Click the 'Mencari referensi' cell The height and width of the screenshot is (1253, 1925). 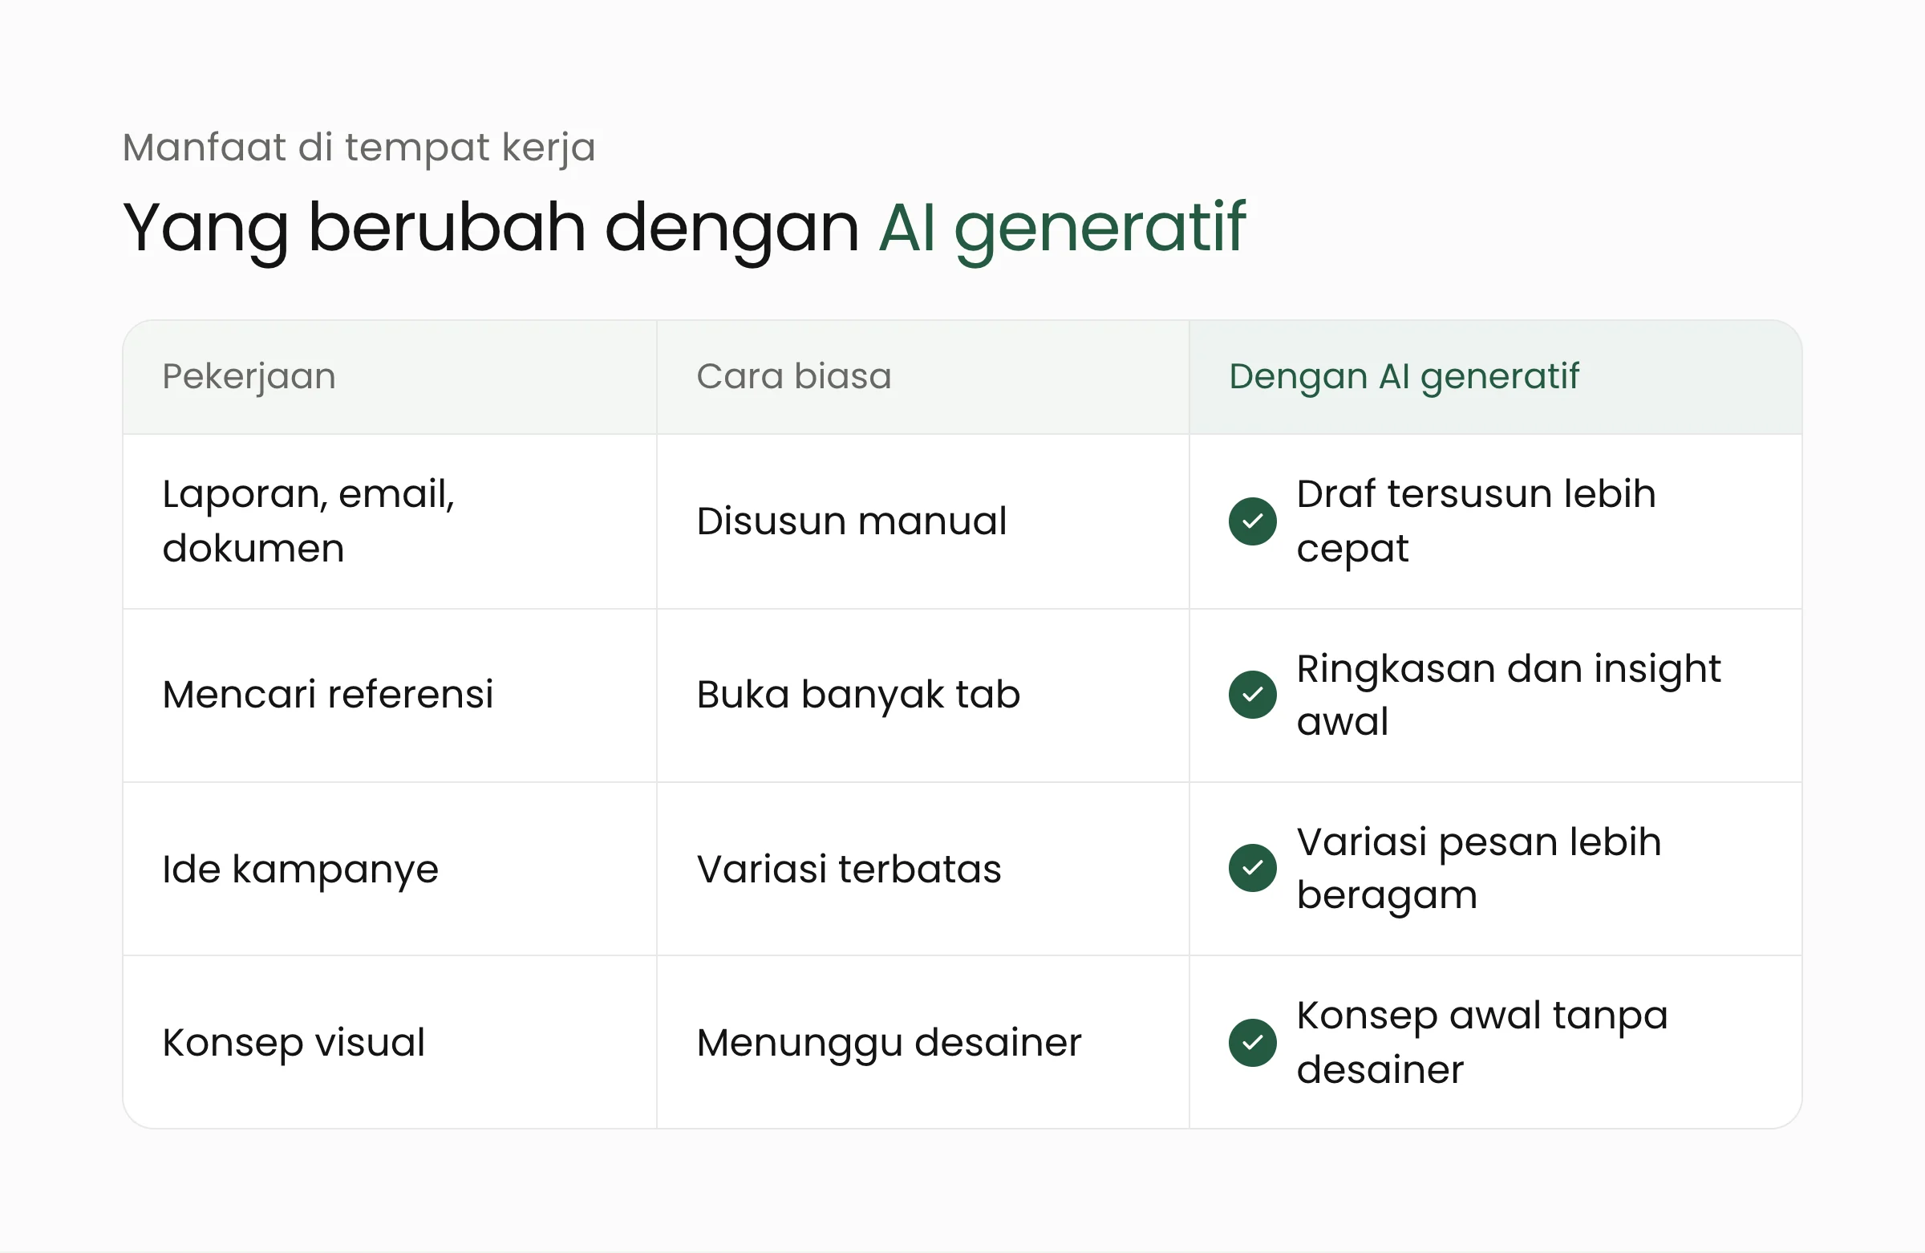389,695
